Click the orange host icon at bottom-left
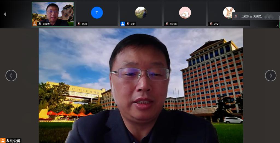Image resolution: width=280 pixels, height=143 pixels. pos(3,141)
